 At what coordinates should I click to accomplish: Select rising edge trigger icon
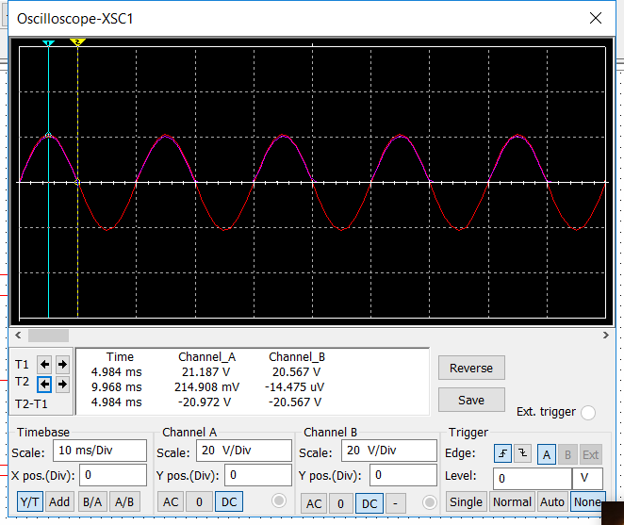[x=501, y=454]
